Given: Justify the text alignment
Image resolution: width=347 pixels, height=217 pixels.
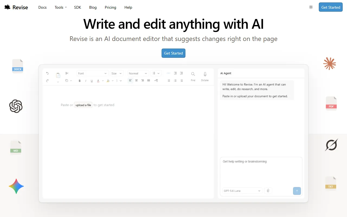Looking at the screenshot, I should point(149,81).
